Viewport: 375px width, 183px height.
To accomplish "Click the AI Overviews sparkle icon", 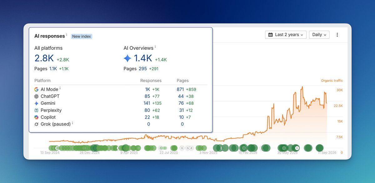I will point(127,58).
